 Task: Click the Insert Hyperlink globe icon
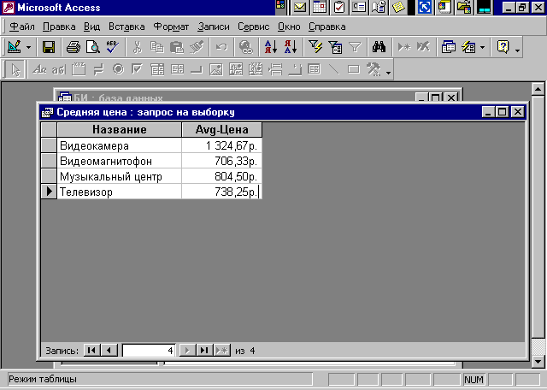point(246,47)
